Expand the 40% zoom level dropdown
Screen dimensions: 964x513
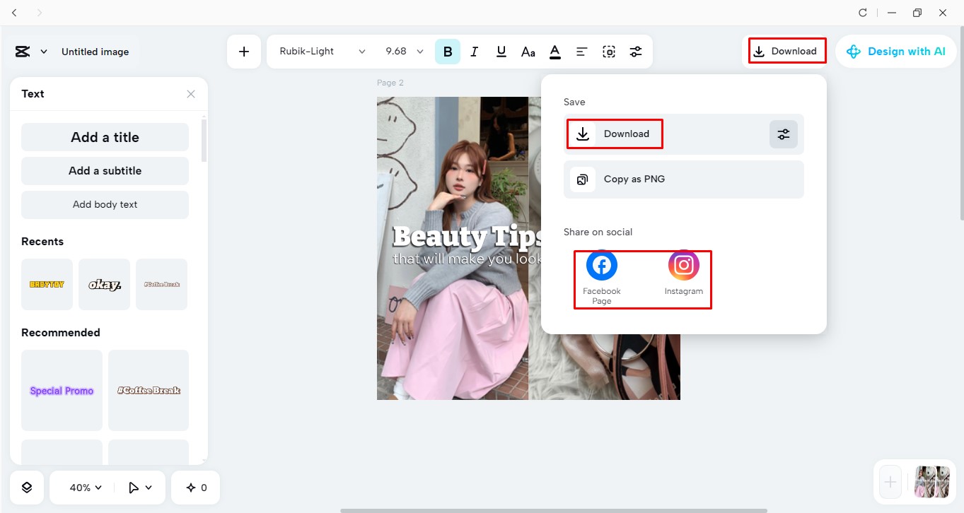(86, 488)
